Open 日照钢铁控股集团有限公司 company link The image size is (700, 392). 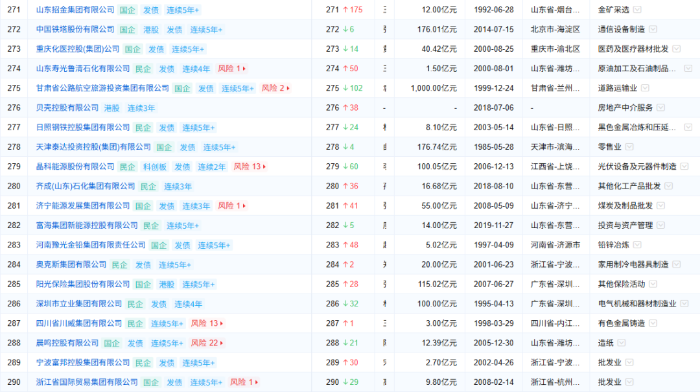[83, 127]
